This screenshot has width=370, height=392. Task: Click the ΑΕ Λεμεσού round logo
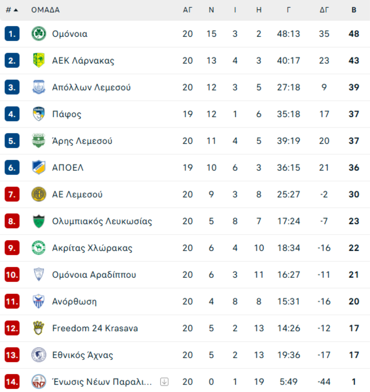click(x=39, y=194)
